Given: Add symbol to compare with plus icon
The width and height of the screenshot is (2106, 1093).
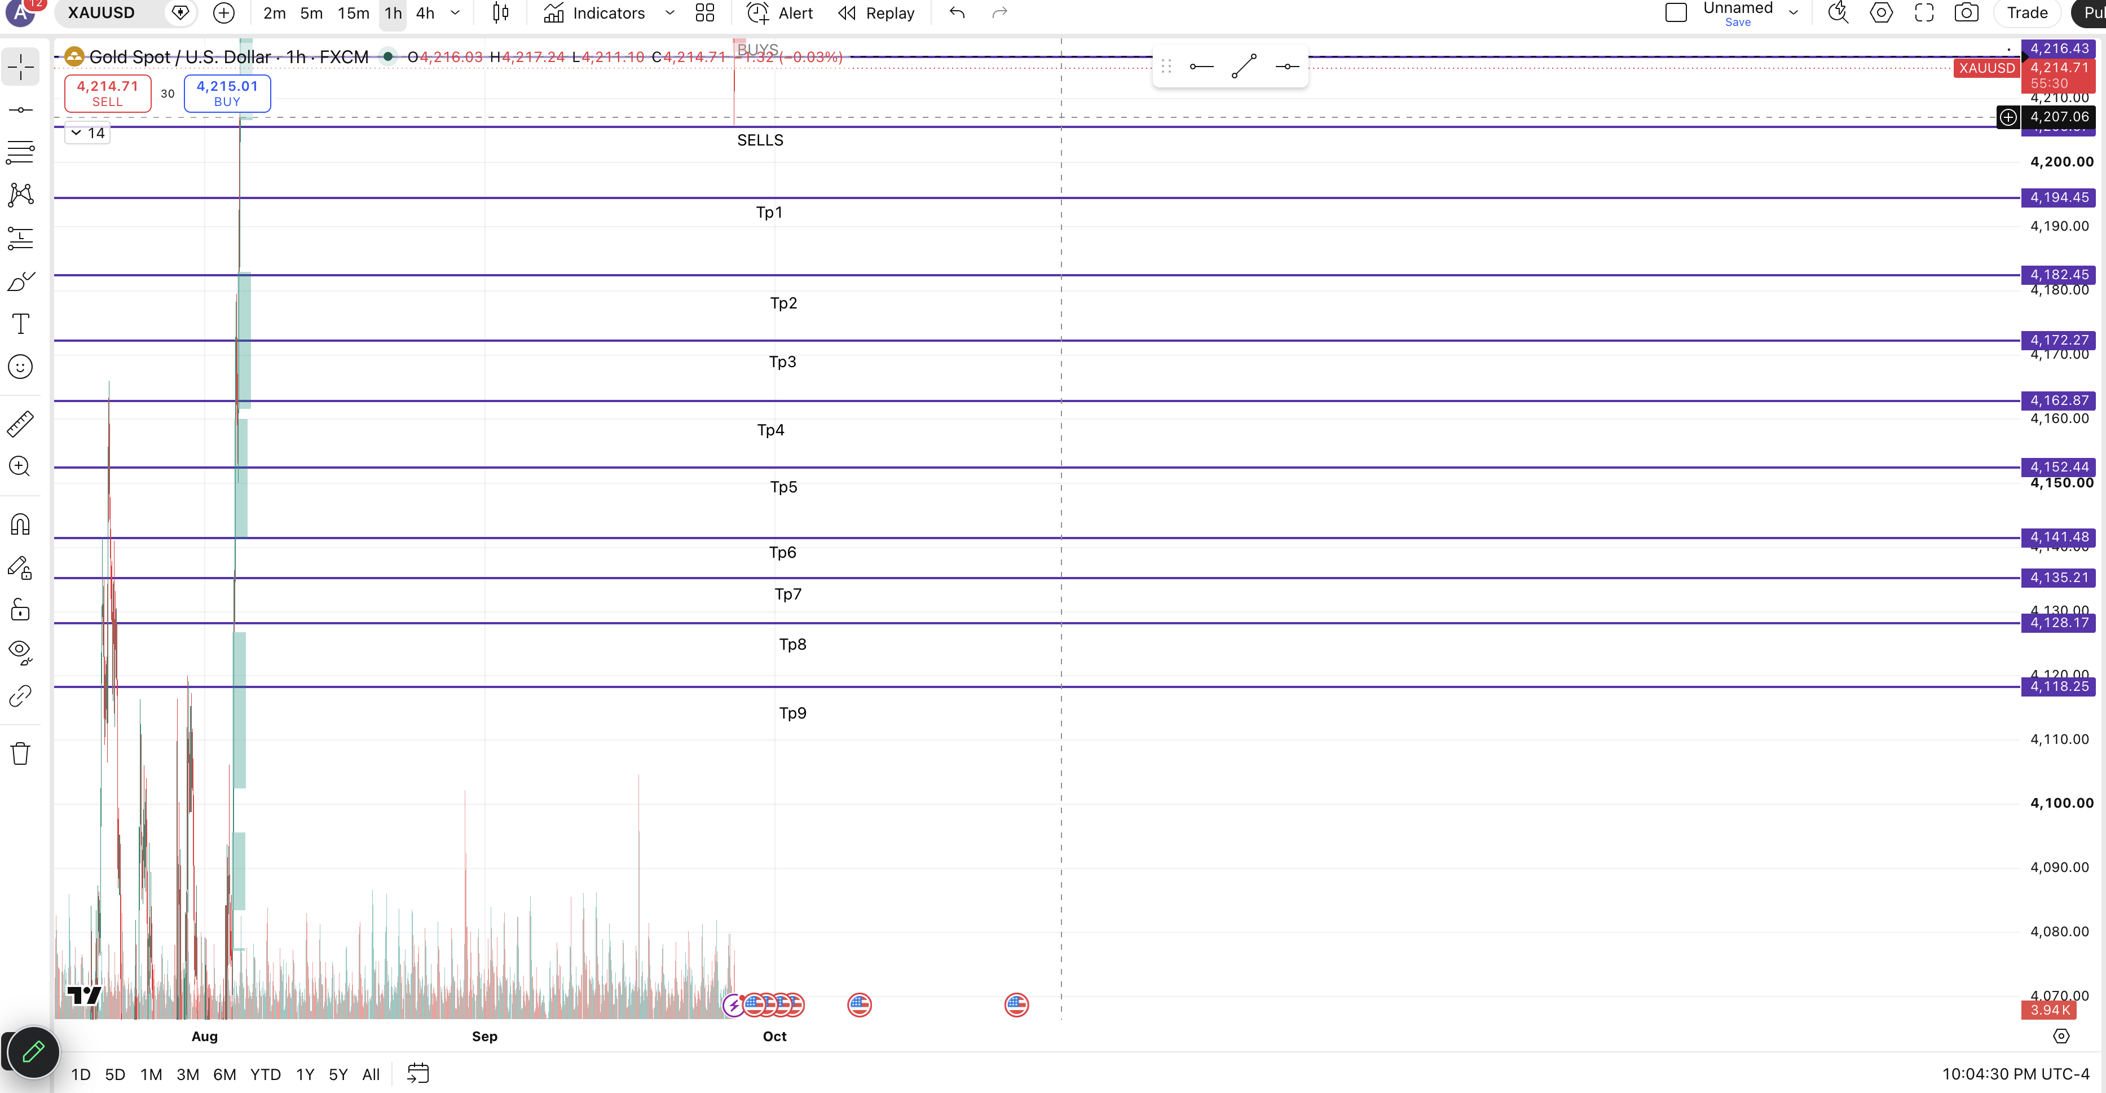Looking at the screenshot, I should 223,13.
